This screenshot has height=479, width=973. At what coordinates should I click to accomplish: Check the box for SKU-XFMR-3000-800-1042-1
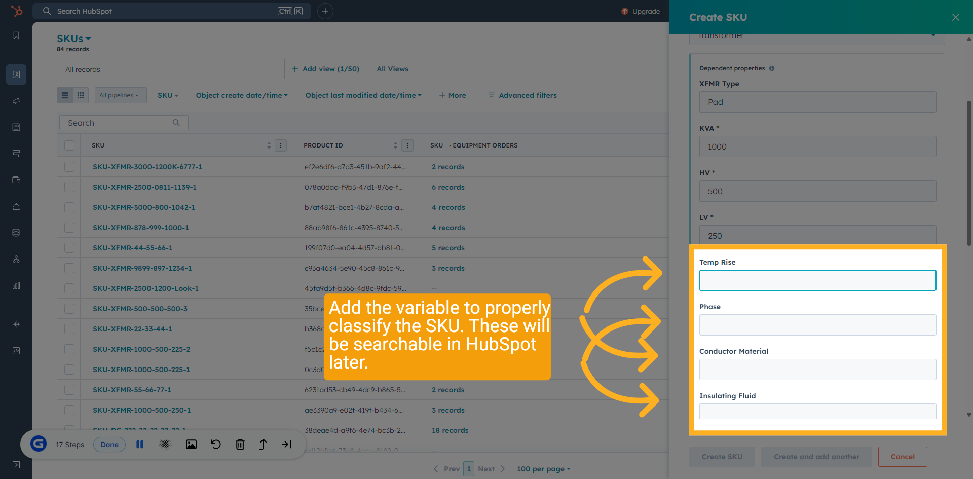click(x=69, y=207)
